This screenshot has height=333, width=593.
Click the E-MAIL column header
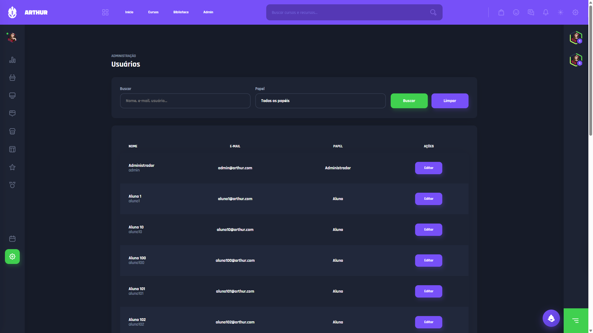235,146
